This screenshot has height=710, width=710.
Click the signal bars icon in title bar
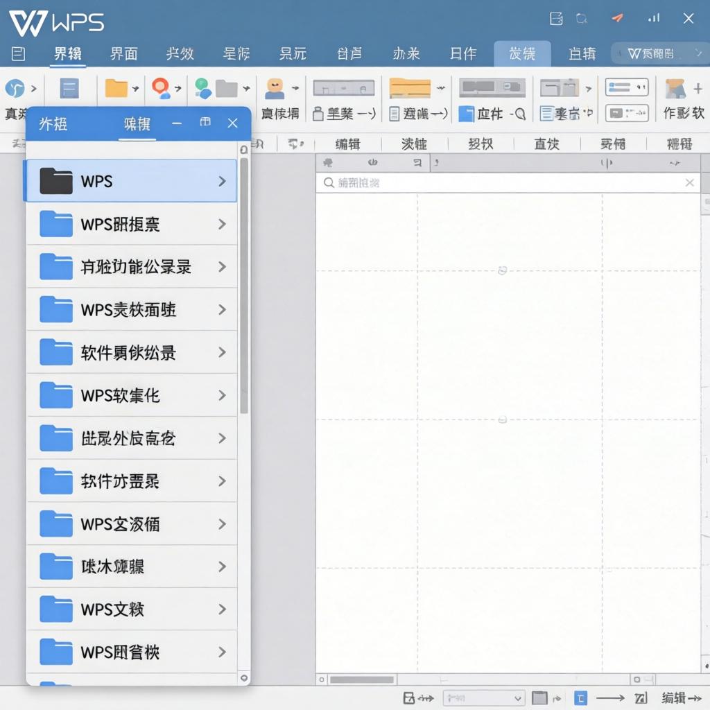[653, 17]
